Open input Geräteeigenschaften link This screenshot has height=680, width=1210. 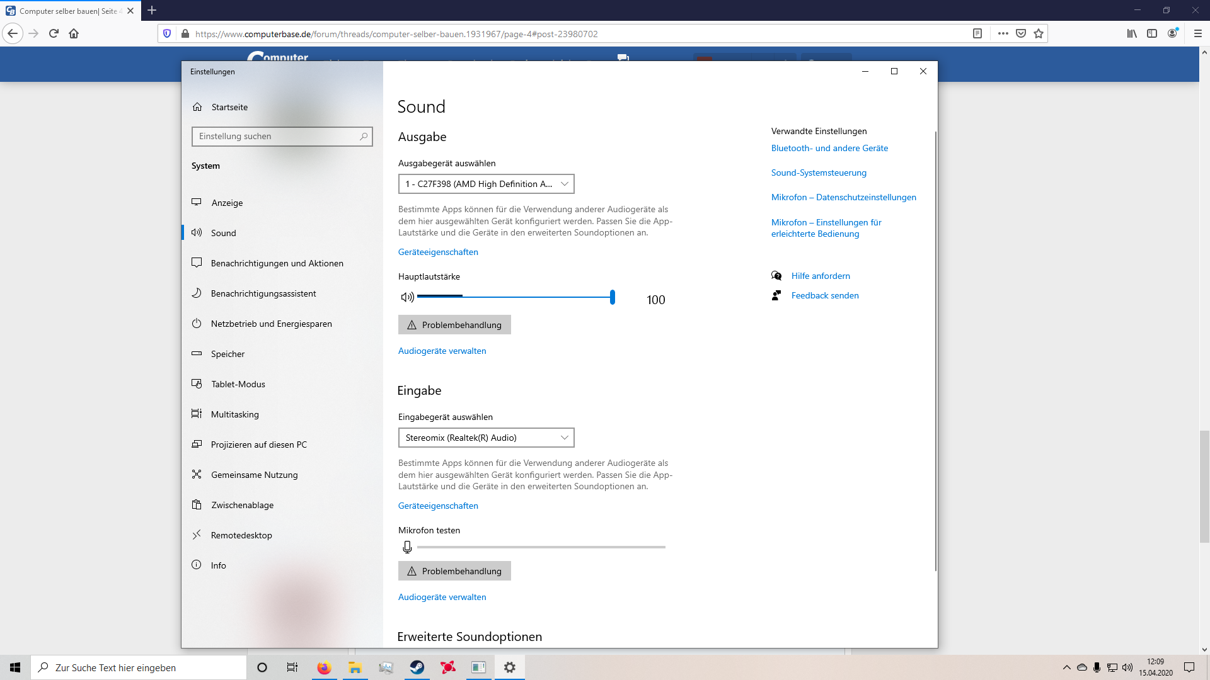pyautogui.click(x=438, y=506)
